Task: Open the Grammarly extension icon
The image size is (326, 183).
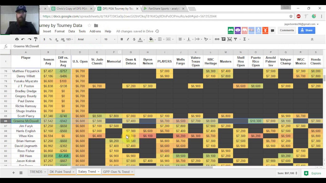Action: coord(314,16)
